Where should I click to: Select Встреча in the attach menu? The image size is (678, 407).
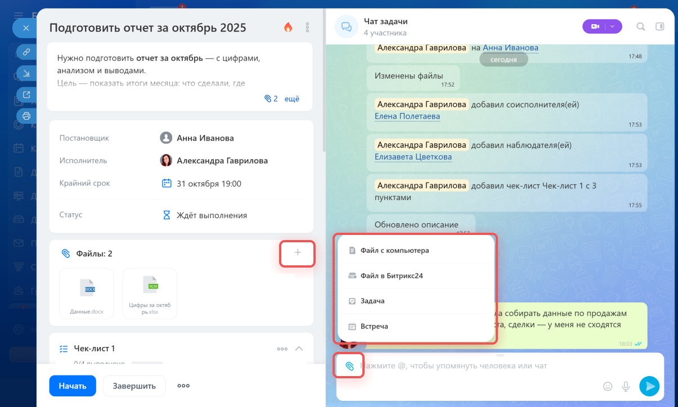(374, 326)
